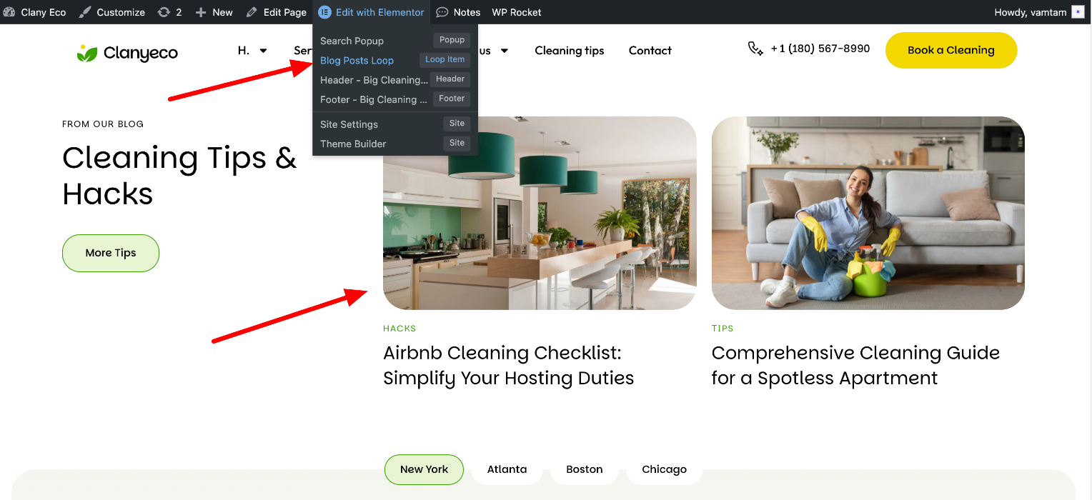Click the More Tips button
1092x500 pixels.
click(x=111, y=253)
